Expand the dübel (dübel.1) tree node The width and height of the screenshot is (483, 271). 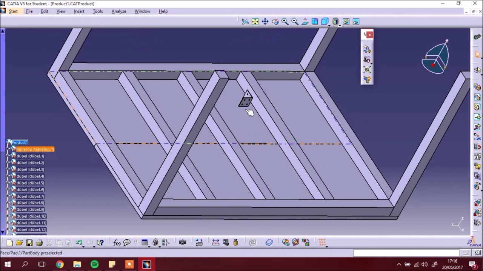point(8,156)
